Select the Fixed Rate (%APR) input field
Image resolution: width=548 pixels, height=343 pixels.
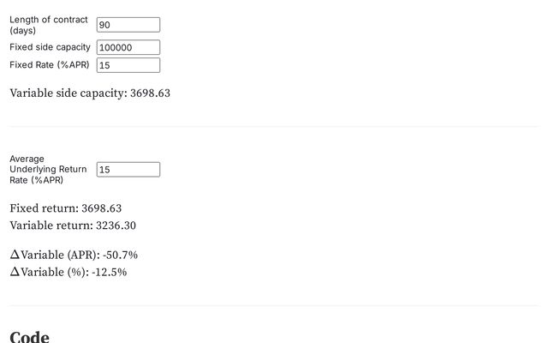(128, 65)
